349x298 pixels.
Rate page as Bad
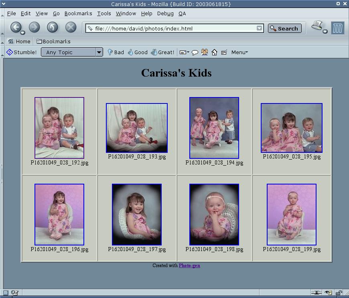pos(116,52)
